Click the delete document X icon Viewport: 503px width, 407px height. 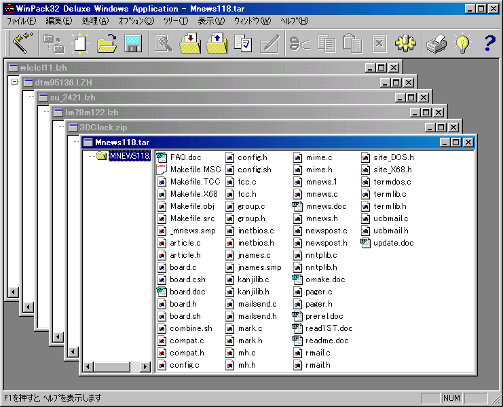click(379, 43)
